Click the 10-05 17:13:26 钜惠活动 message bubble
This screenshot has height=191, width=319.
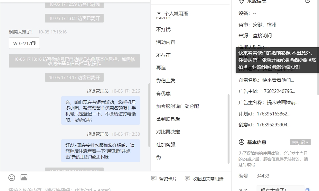(100, 111)
